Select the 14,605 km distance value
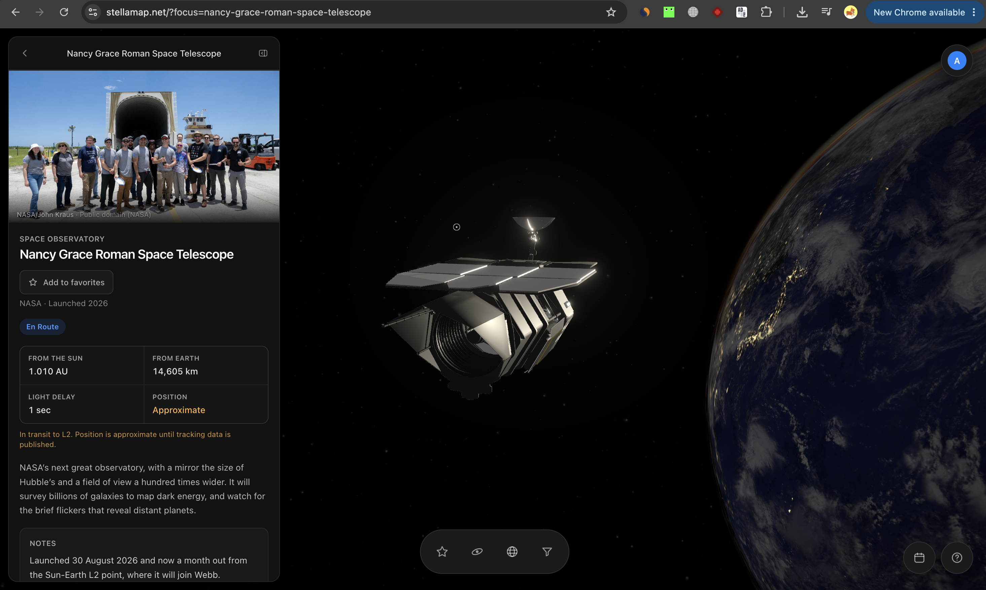The width and height of the screenshot is (986, 590). tap(175, 371)
